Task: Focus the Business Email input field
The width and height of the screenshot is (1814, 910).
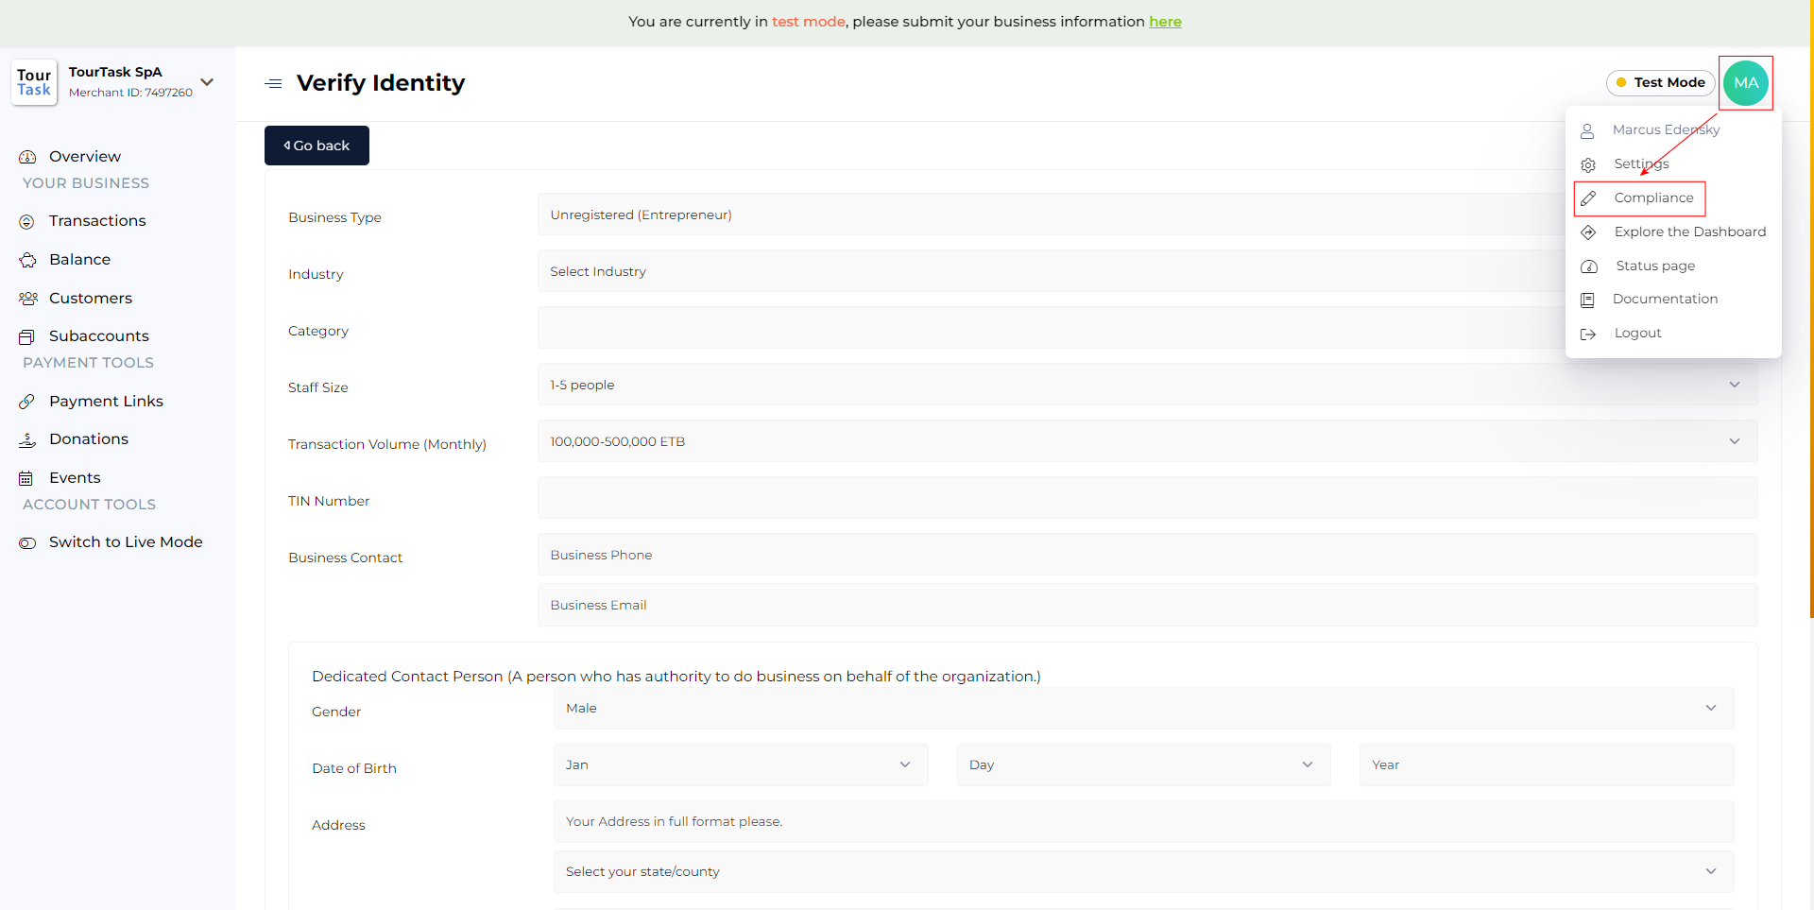Action: [1146, 605]
